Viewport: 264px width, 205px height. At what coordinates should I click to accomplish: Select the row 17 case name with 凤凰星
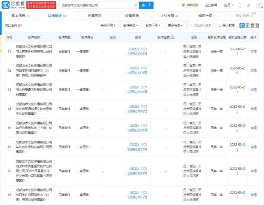[x=34, y=171]
